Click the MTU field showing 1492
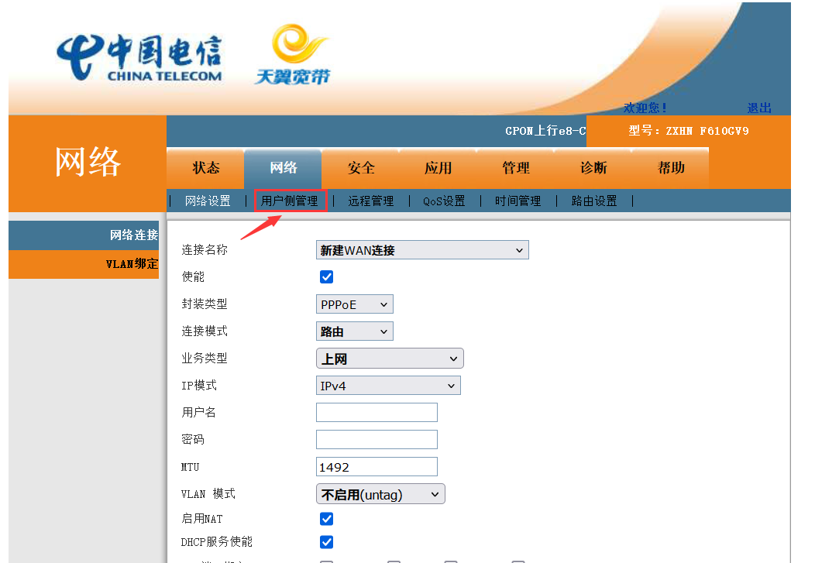 click(x=377, y=466)
